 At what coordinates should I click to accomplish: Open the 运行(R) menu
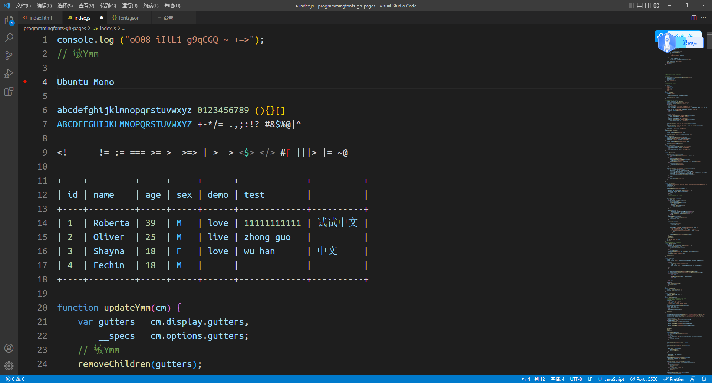tap(129, 6)
